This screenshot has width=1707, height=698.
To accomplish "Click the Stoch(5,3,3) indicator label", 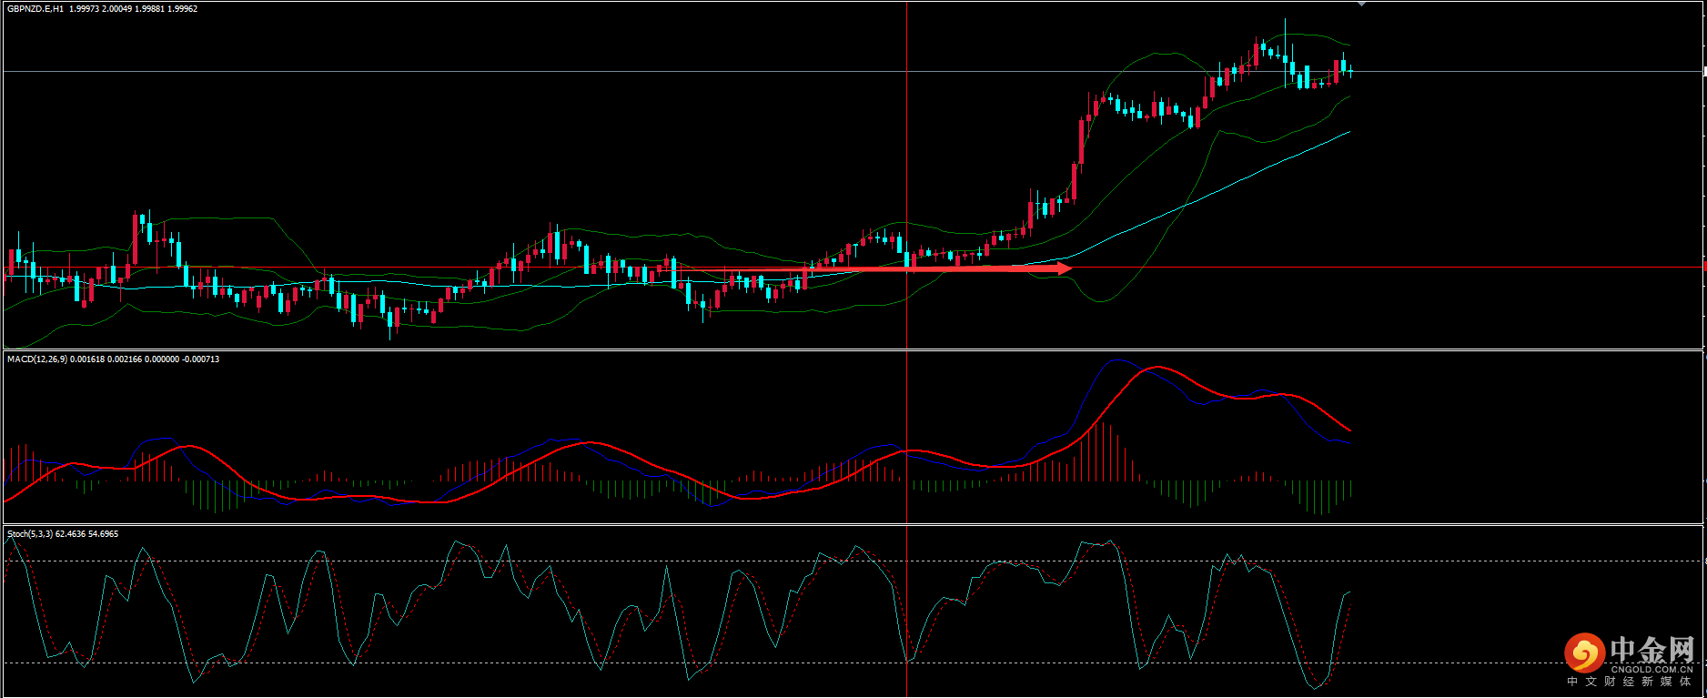I will click(x=30, y=534).
